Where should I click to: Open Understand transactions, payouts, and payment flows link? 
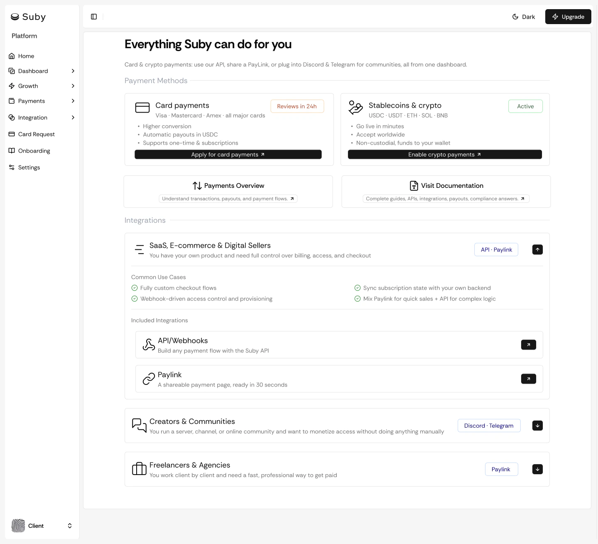click(x=228, y=198)
